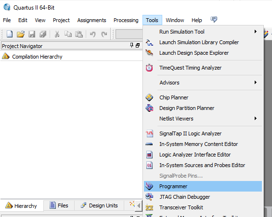272x217 pixels.
Task: Click the Launch Simulation Library Compiler icon
Action: pos(149,42)
